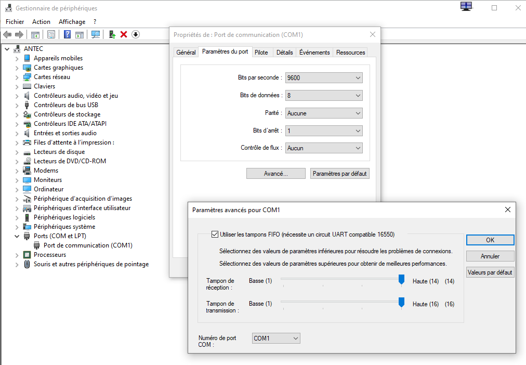The height and width of the screenshot is (365, 526).
Task: Open the Numéro de port COM dropdown
Action: pos(276,338)
